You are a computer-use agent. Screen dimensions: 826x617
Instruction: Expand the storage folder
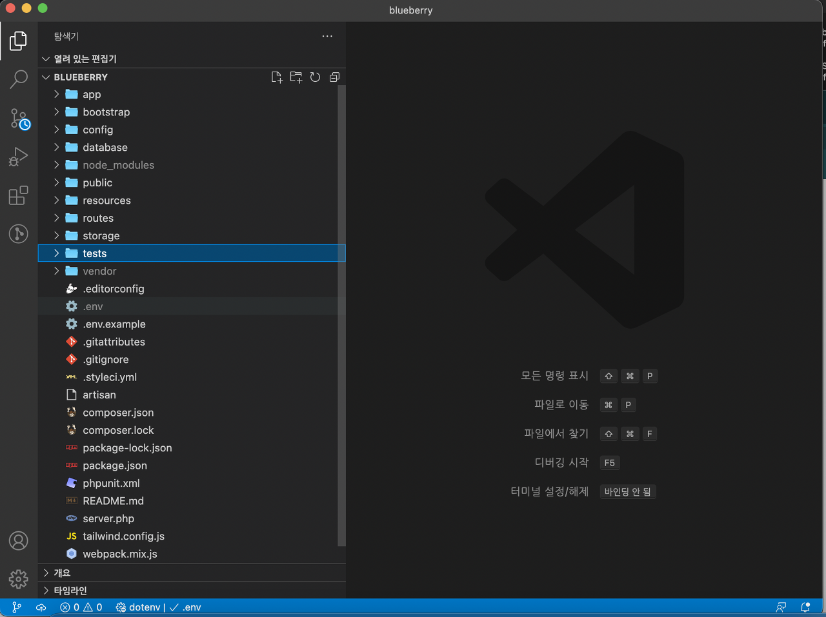(x=192, y=236)
